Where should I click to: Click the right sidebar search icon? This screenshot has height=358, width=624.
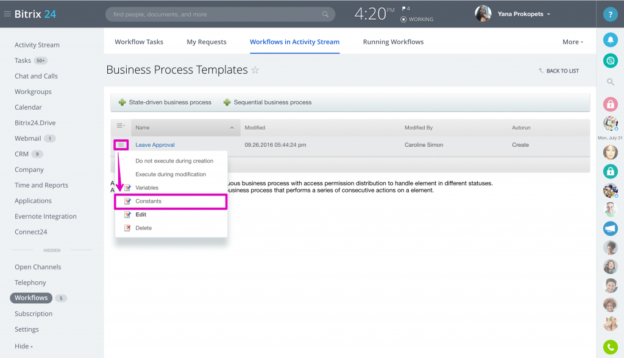tap(610, 82)
